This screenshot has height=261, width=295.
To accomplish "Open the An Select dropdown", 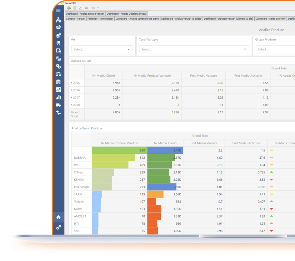I will point(102,49).
